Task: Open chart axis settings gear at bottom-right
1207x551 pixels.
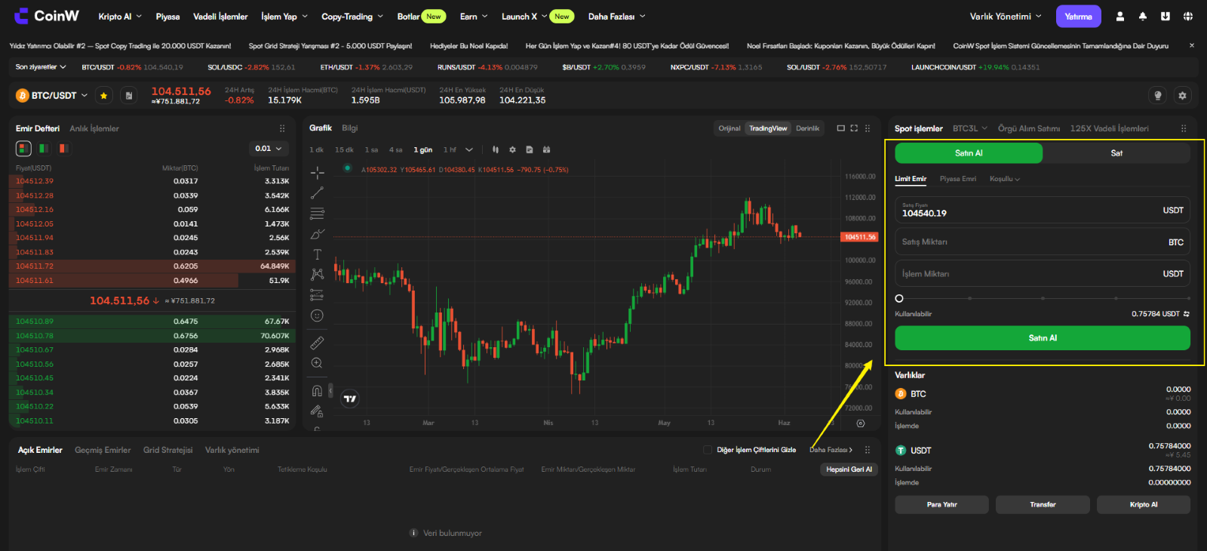Action: coord(861,423)
